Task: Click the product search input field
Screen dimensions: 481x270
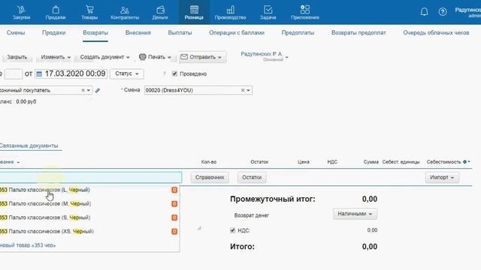Action: [91, 178]
